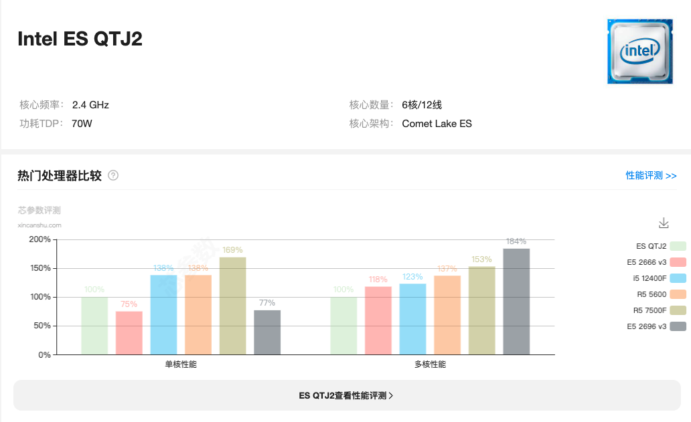Click the 153% multi-core bar
Screen dimensions: 691x422
point(481,310)
